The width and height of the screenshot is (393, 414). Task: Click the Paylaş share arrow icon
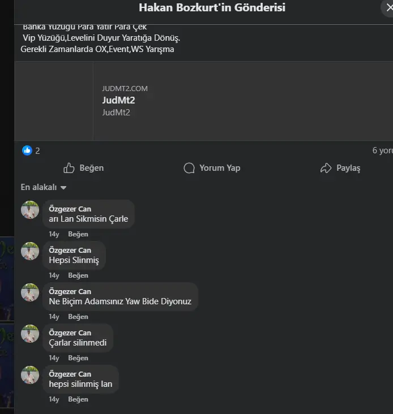tap(326, 168)
